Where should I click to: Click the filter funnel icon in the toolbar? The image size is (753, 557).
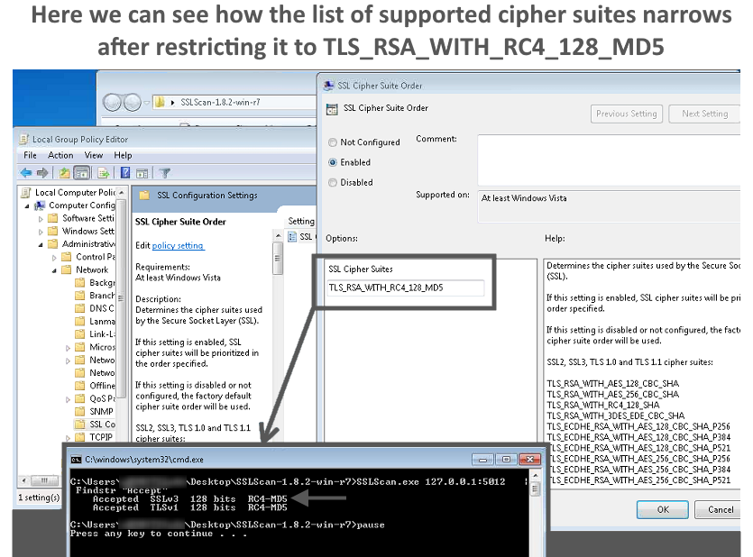[164, 173]
